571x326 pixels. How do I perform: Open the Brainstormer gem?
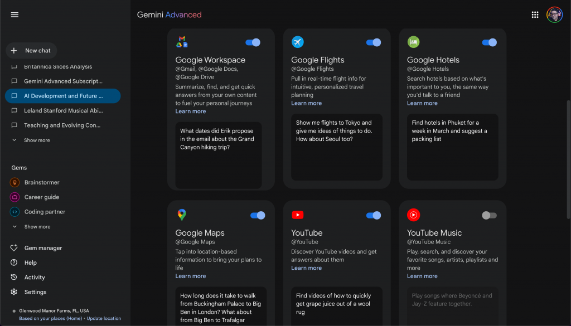click(42, 182)
